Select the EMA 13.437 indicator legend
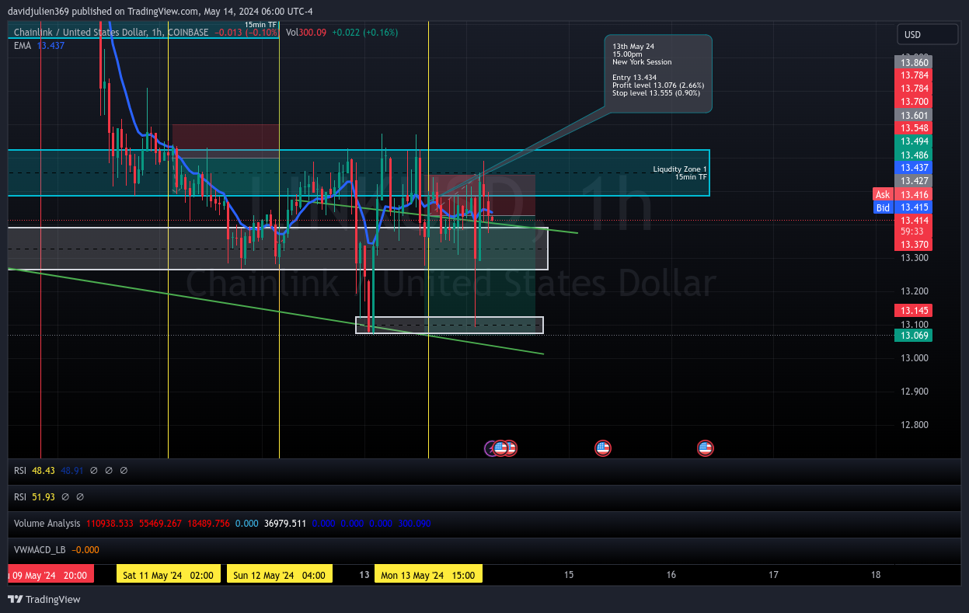969x613 pixels. point(40,46)
